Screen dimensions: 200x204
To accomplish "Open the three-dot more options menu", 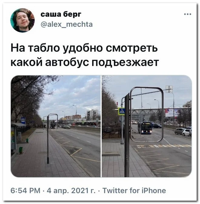I will pyautogui.click(x=188, y=14).
